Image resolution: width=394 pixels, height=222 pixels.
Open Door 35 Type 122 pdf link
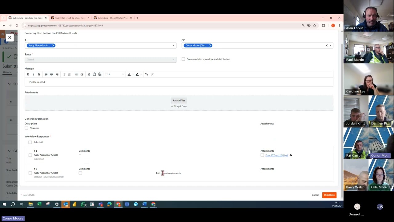(277, 155)
